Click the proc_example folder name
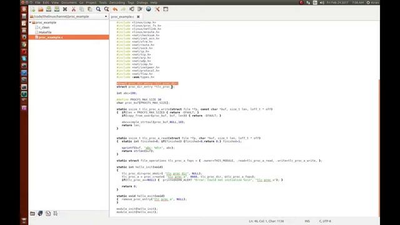The image size is (400, 225). [x=46, y=22]
